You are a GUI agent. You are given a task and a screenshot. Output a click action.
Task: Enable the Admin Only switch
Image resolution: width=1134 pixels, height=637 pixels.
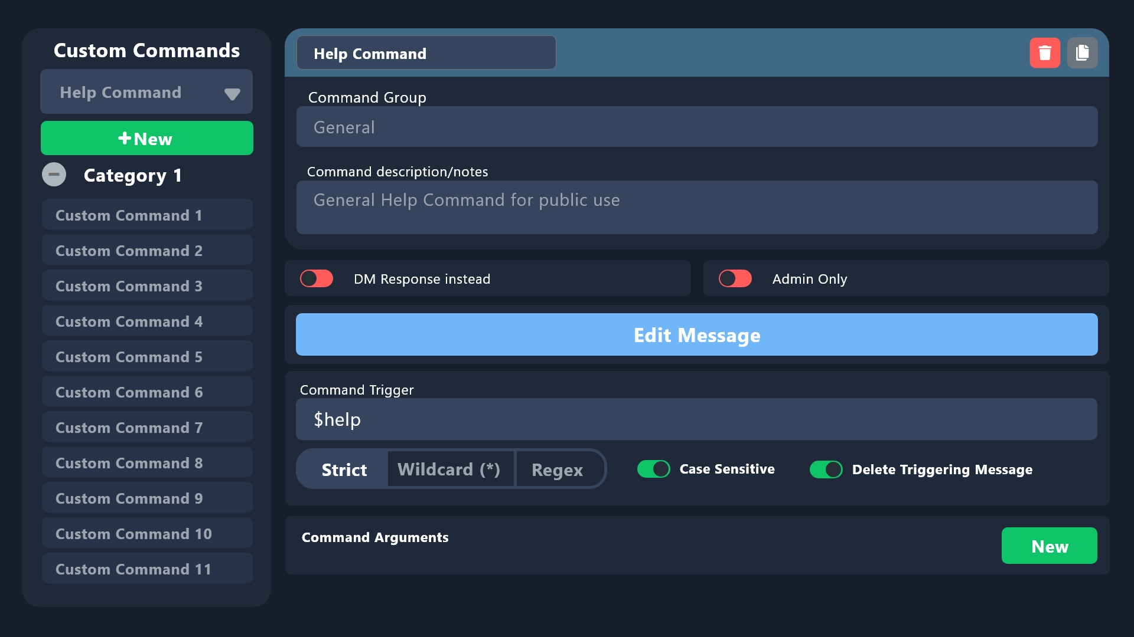pyautogui.click(x=735, y=278)
